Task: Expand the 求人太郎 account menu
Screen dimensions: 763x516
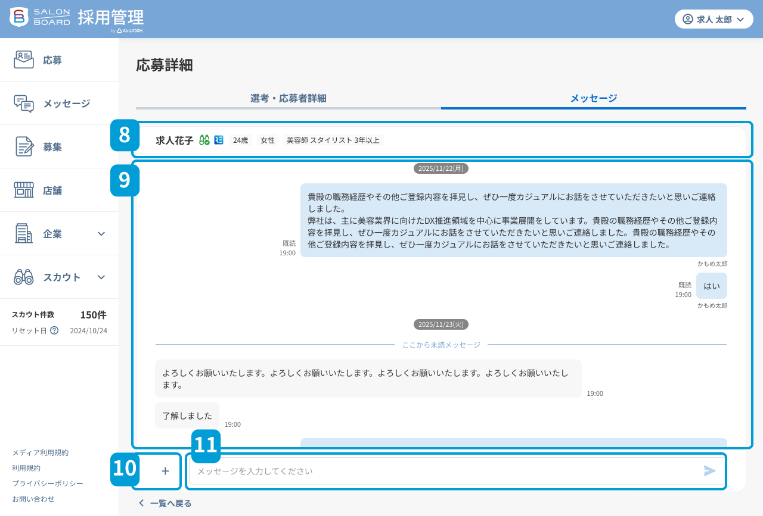Action: click(714, 18)
